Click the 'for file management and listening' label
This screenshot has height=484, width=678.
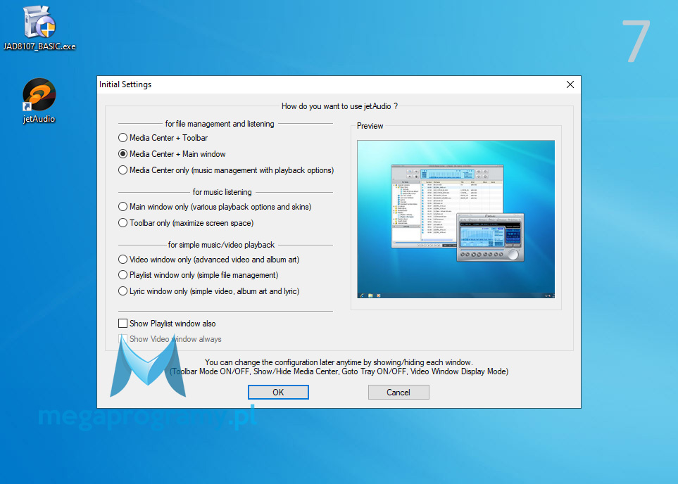click(x=220, y=124)
